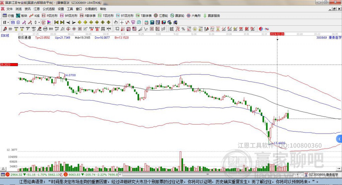
Task: Click the Up=21.7349 indicator value
Action: (x=62, y=37)
